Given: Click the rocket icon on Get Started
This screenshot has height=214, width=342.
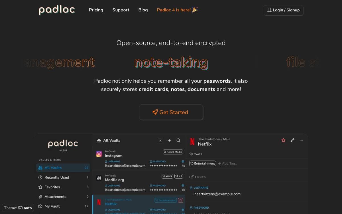Looking at the screenshot, I should [x=155, y=112].
